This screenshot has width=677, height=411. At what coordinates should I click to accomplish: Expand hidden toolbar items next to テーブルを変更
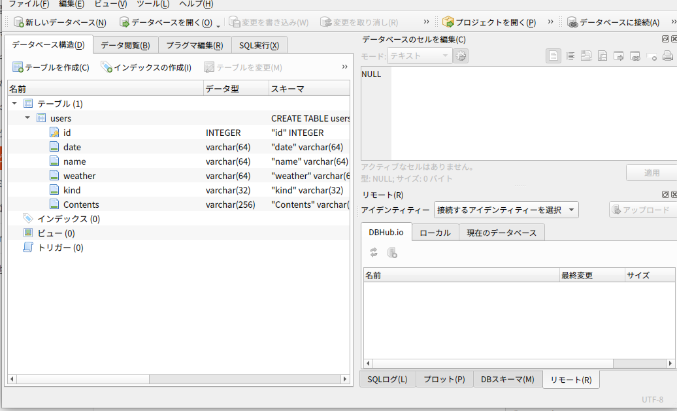[x=344, y=67]
